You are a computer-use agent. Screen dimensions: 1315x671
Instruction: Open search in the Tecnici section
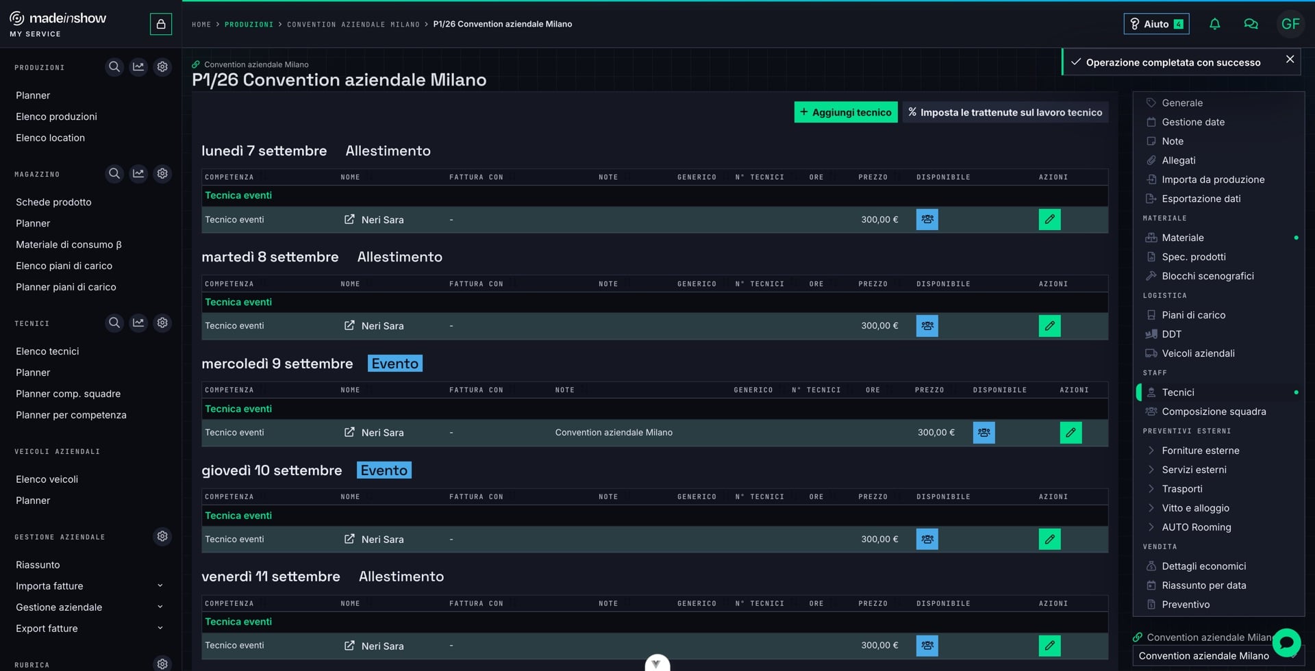coord(114,322)
